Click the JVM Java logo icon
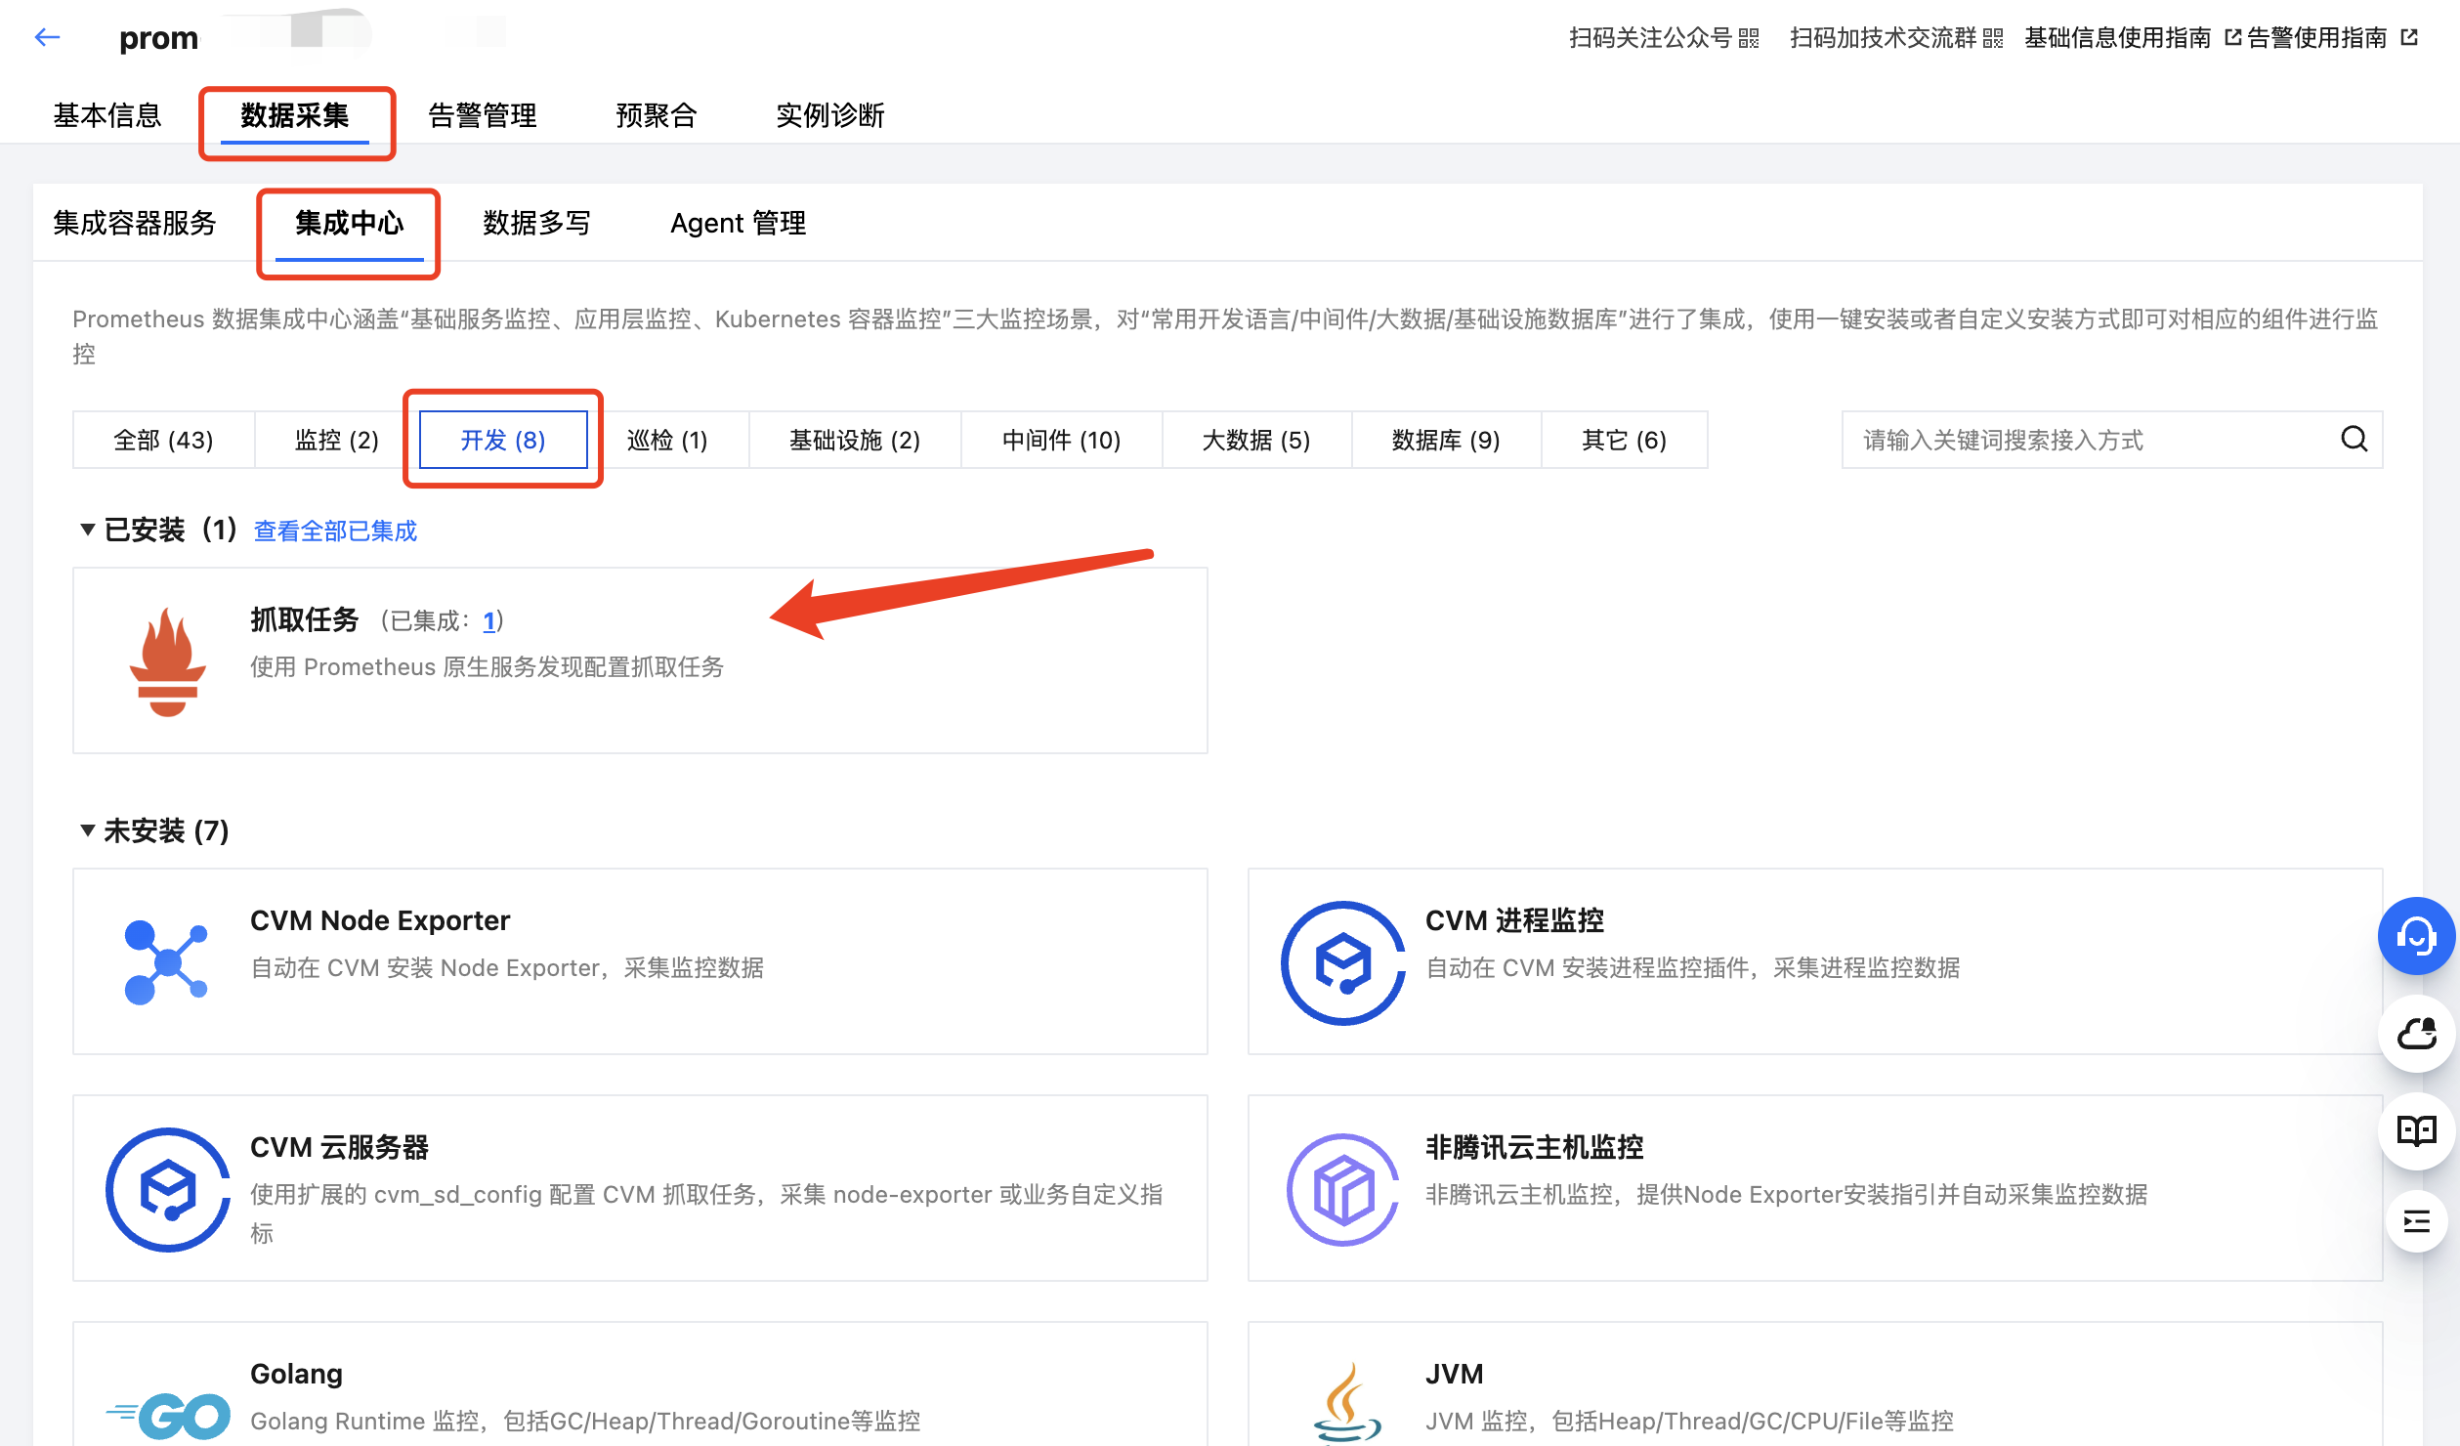The image size is (2460, 1446). [x=1345, y=1404]
